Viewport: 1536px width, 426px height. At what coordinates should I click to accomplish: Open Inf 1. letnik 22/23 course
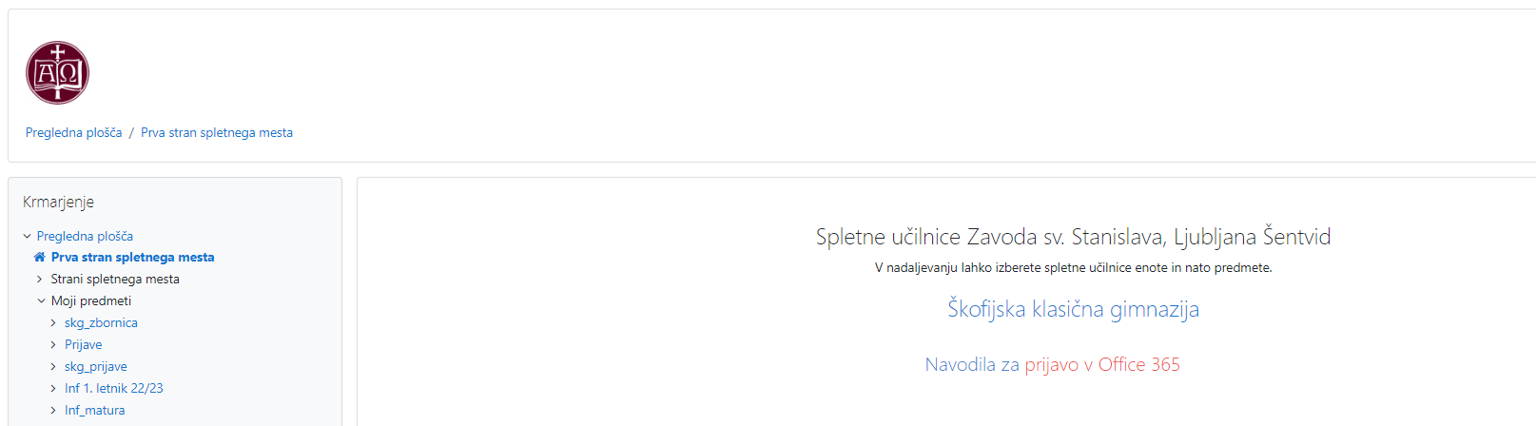[114, 388]
